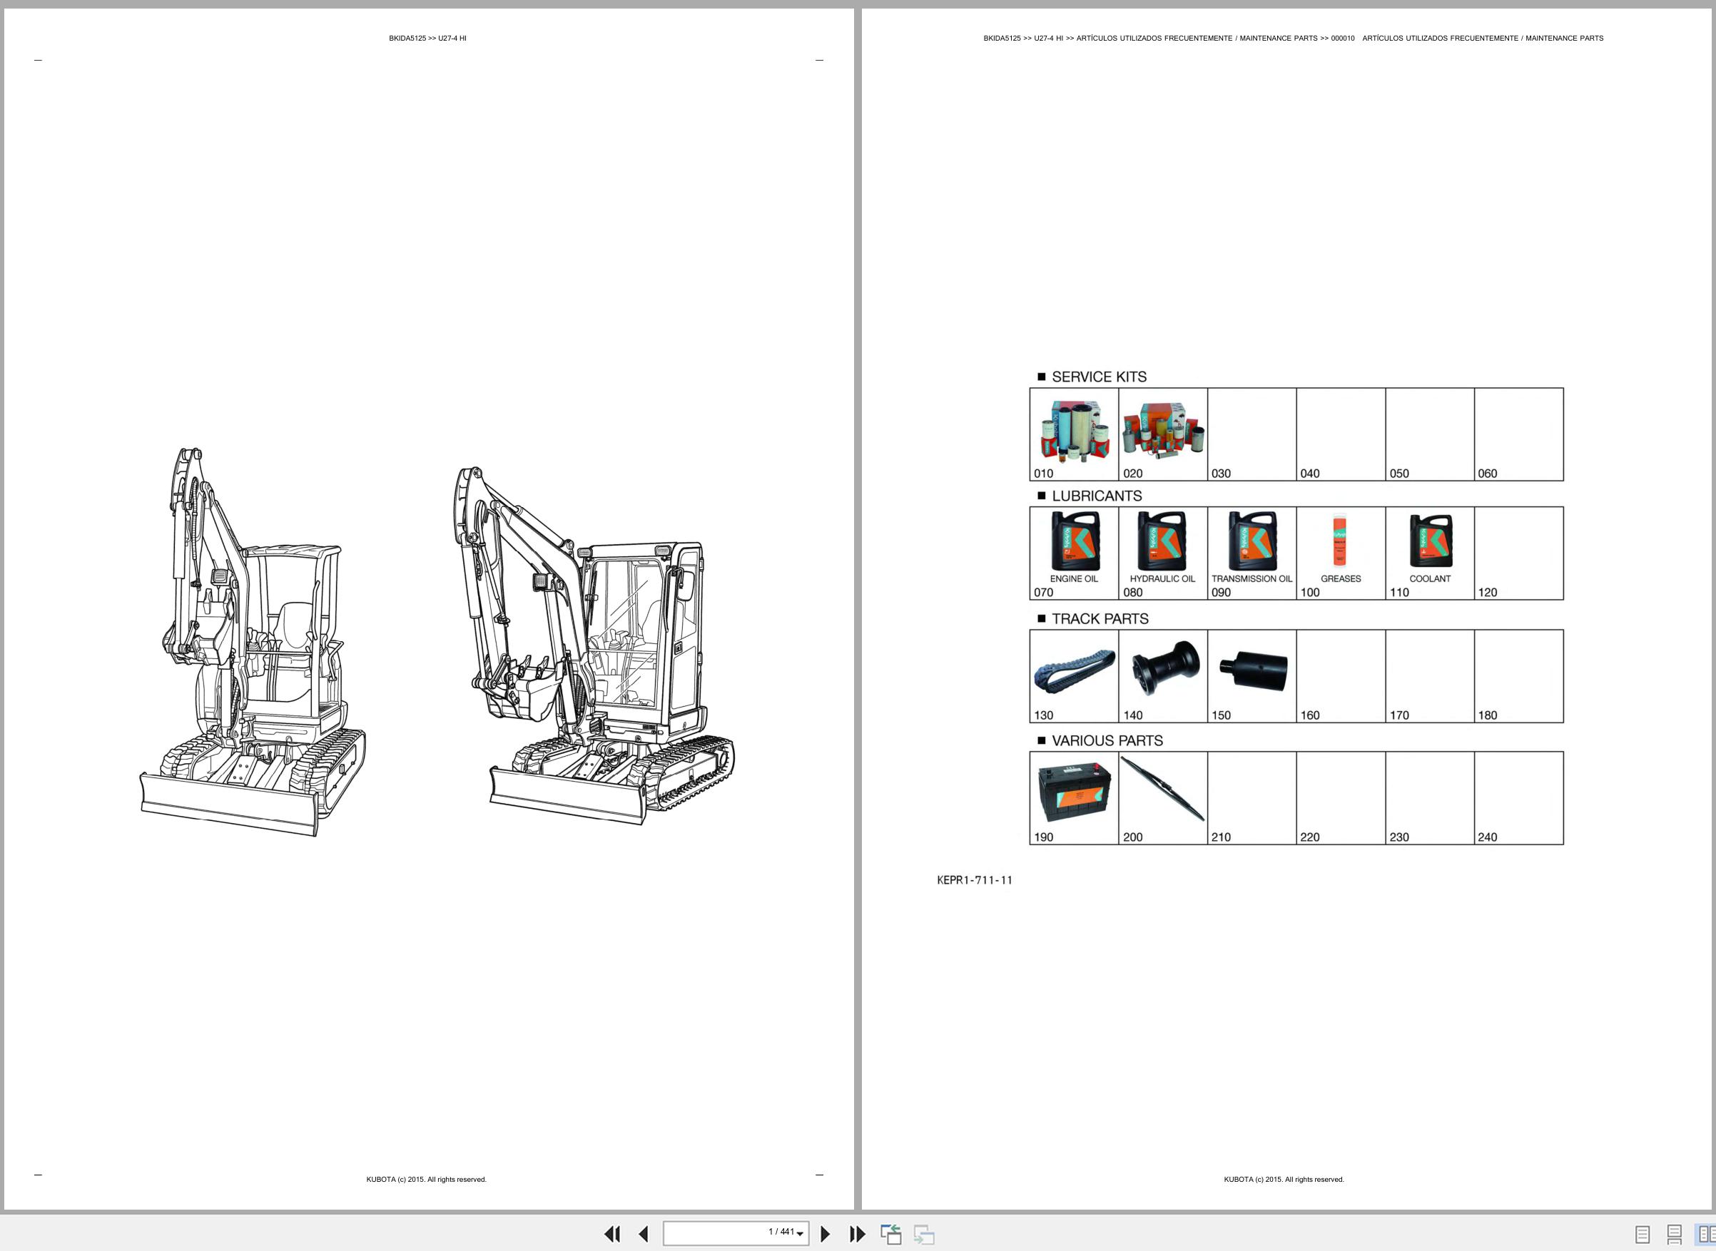
Task: Switch to continuous scrolling view
Action: 1675,1235
